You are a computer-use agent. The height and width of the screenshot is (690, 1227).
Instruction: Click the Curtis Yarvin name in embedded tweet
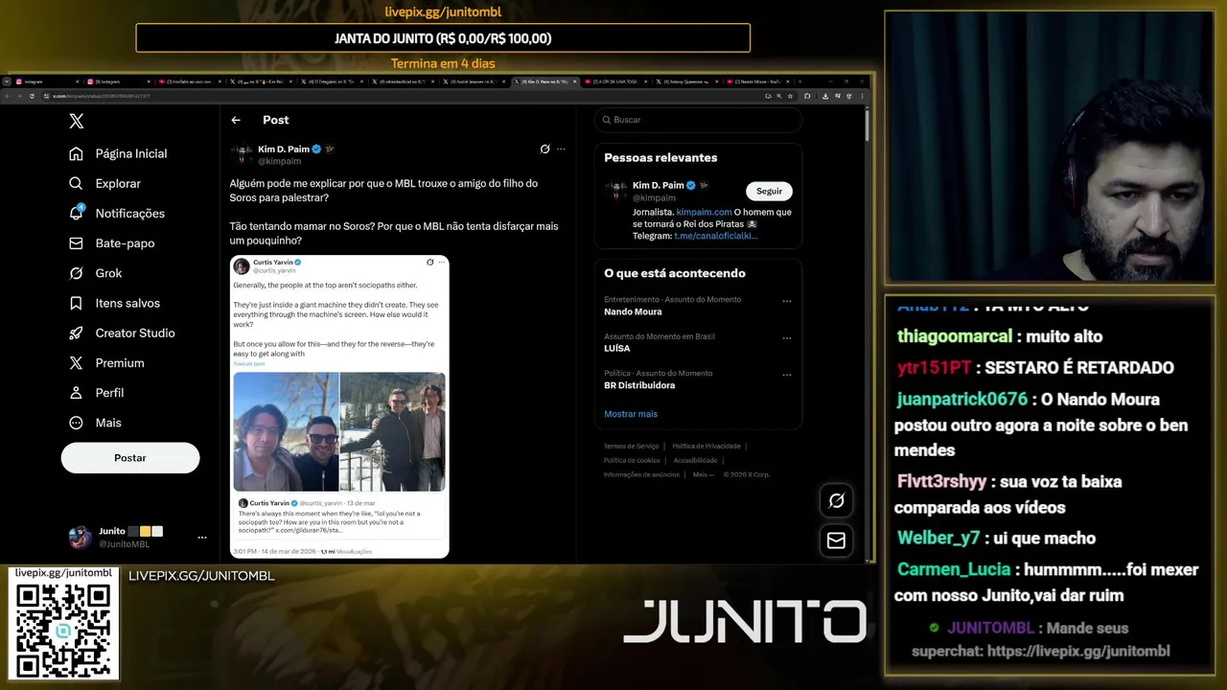coord(271,262)
